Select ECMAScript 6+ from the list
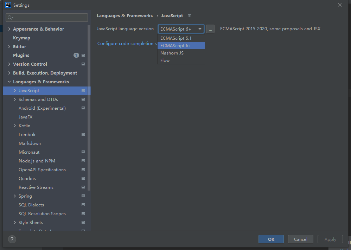The height and width of the screenshot is (250, 351). 181,46
